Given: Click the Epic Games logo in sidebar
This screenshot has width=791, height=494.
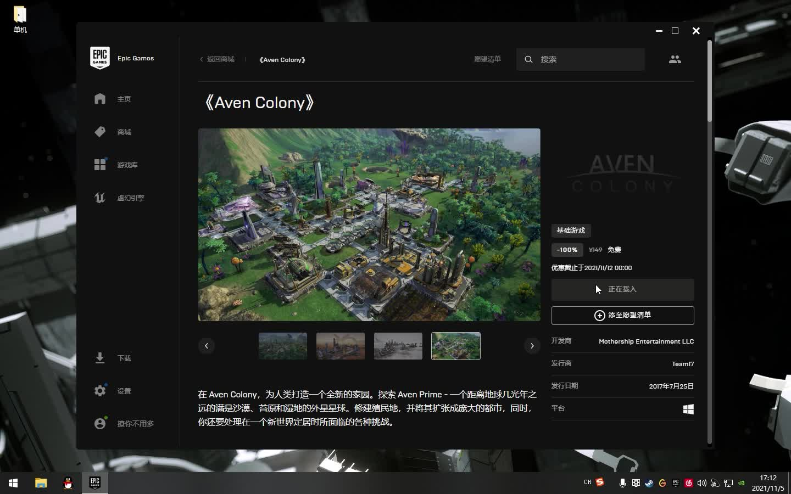Looking at the screenshot, I should 99,58.
